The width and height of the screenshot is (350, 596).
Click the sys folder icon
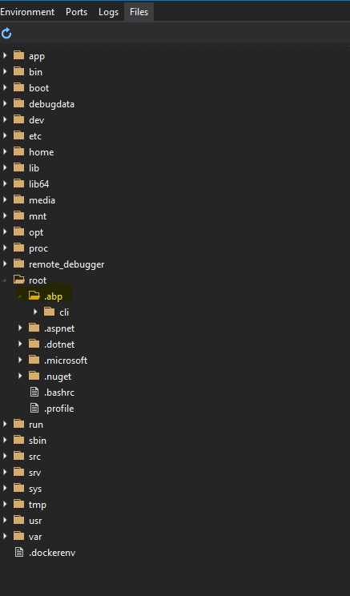coord(18,488)
